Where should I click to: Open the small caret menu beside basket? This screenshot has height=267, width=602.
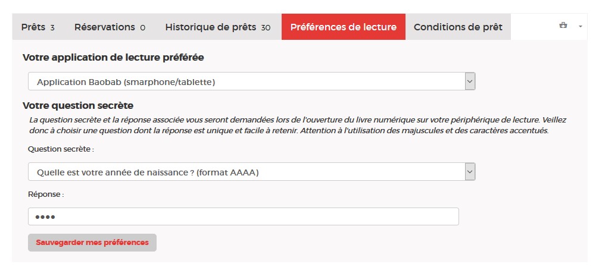pos(580,27)
